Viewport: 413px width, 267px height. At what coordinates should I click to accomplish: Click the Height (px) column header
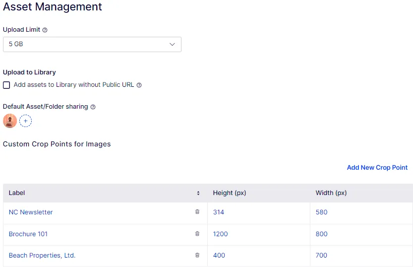230,193
